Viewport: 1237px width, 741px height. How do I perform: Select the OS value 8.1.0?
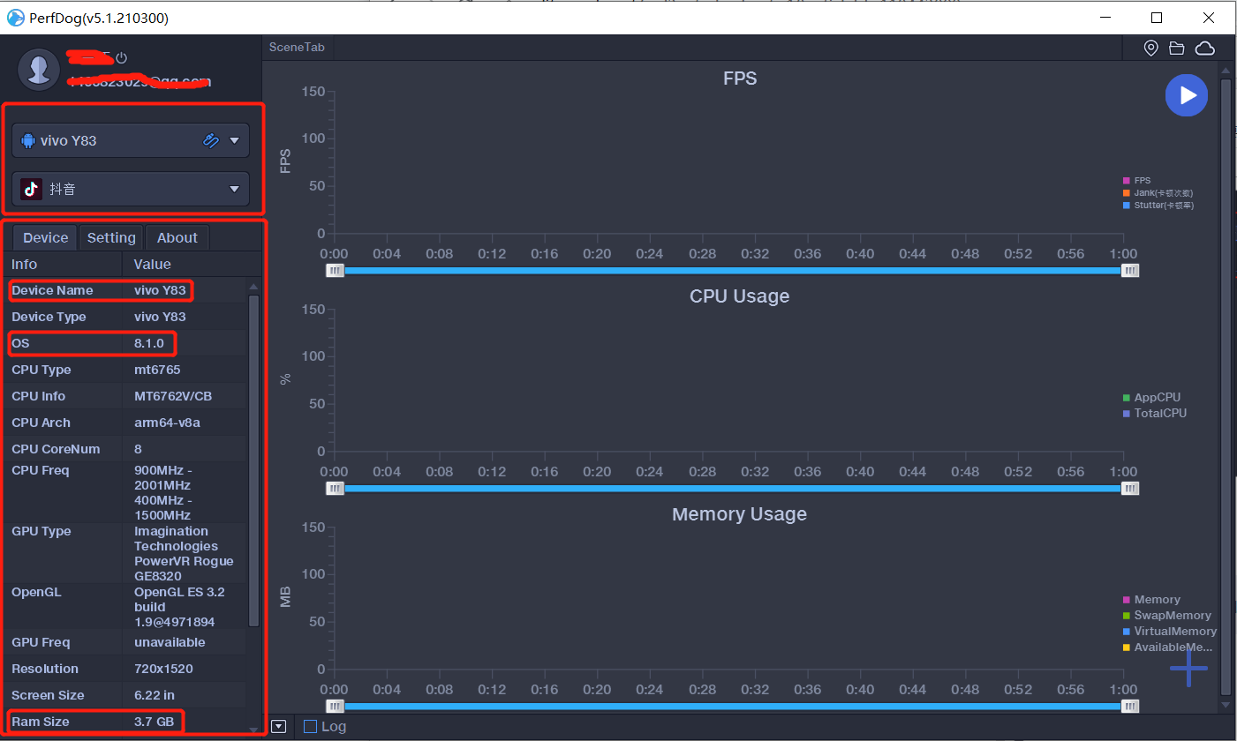(149, 343)
